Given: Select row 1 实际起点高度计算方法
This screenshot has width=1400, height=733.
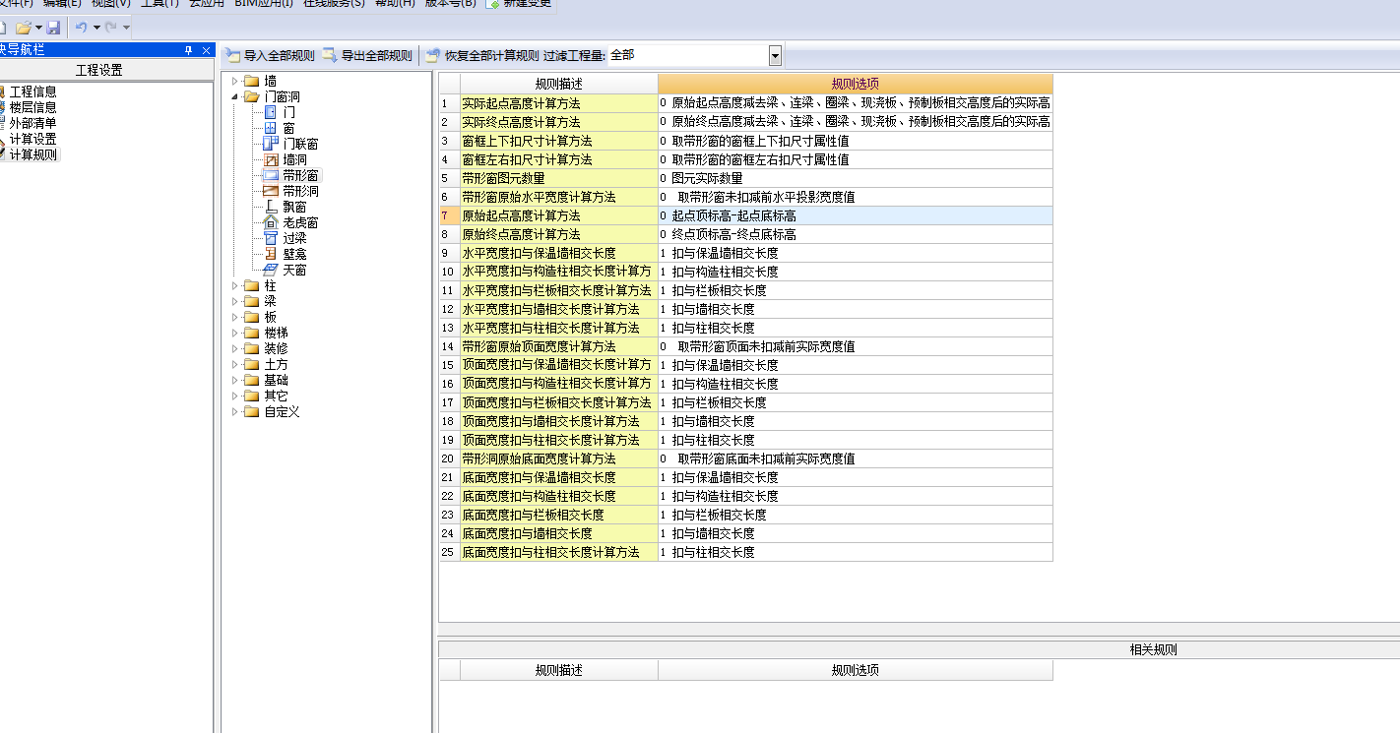Looking at the screenshot, I should click(559, 103).
